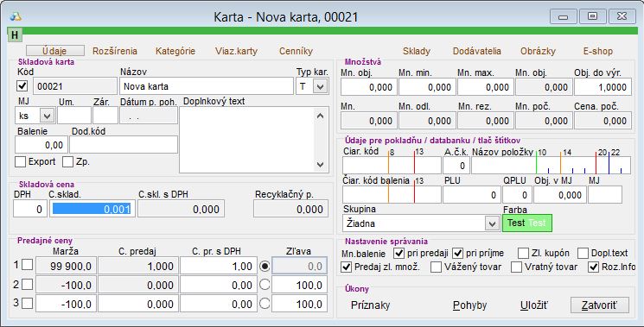Click the Pohyby button
The image size is (644, 327).
[470, 305]
